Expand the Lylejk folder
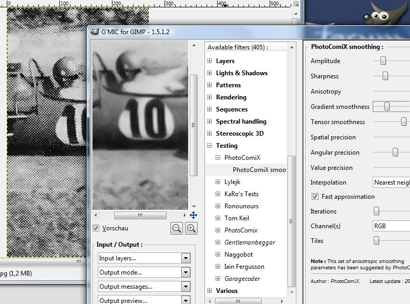This screenshot has width=410, height=304. (218, 181)
